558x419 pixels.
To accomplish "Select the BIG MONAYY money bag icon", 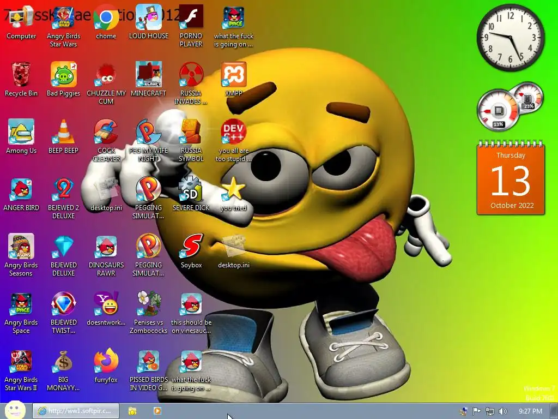I will [x=63, y=370].
